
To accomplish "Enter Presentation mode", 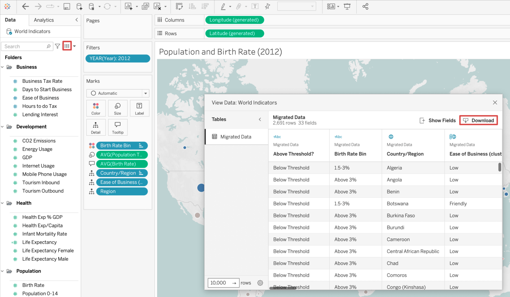I will (x=347, y=6).
